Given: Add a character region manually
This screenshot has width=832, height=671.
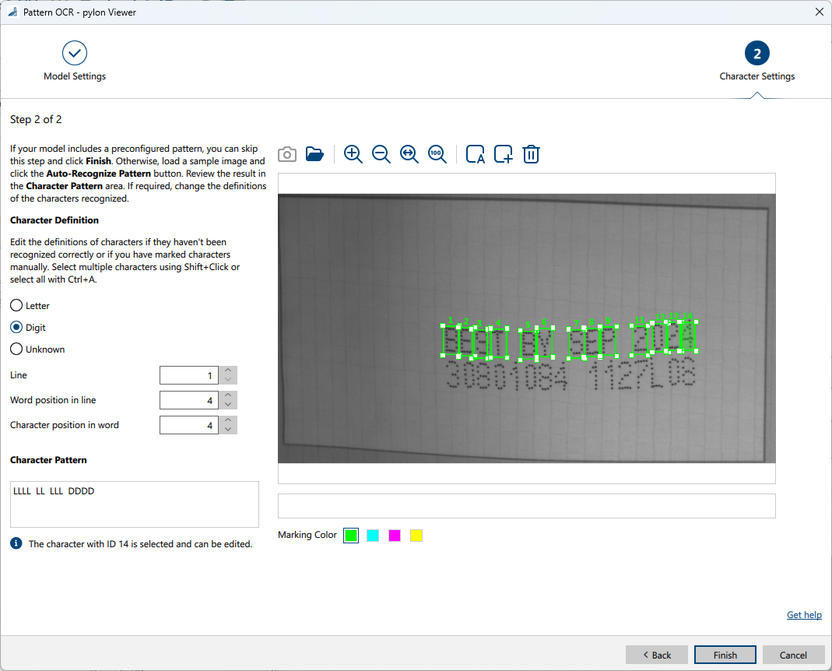Looking at the screenshot, I should (503, 154).
